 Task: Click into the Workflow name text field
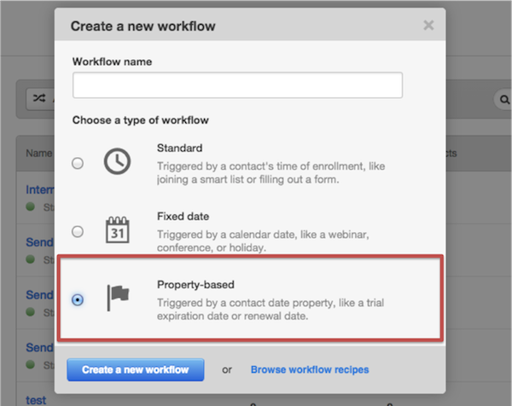(237, 85)
